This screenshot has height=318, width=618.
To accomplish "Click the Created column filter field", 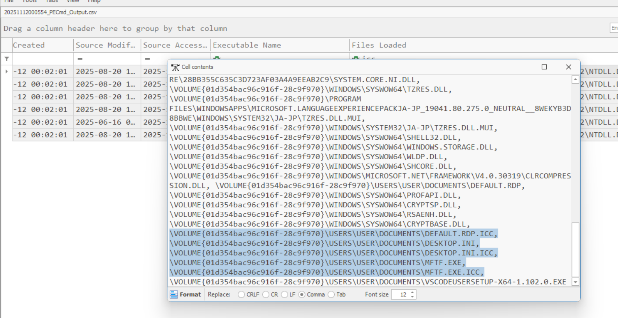I will (43, 59).
